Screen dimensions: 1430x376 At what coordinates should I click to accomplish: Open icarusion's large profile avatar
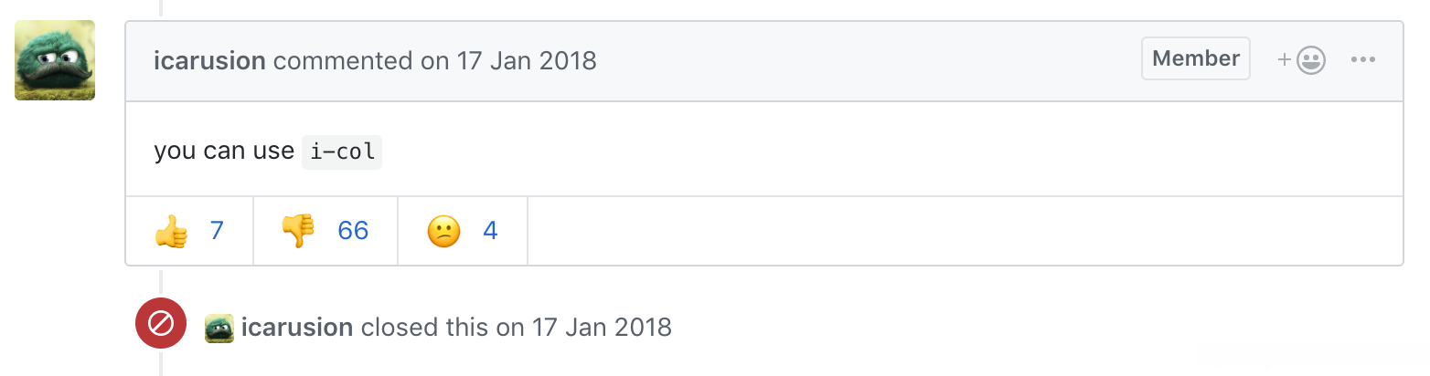click(x=55, y=60)
